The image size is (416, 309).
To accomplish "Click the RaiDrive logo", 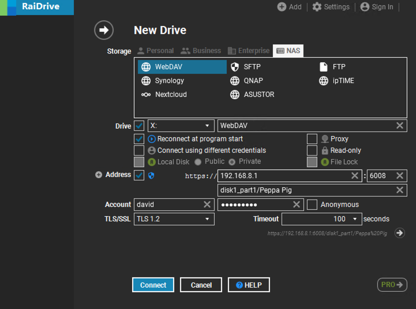I will pyautogui.click(x=37, y=7).
